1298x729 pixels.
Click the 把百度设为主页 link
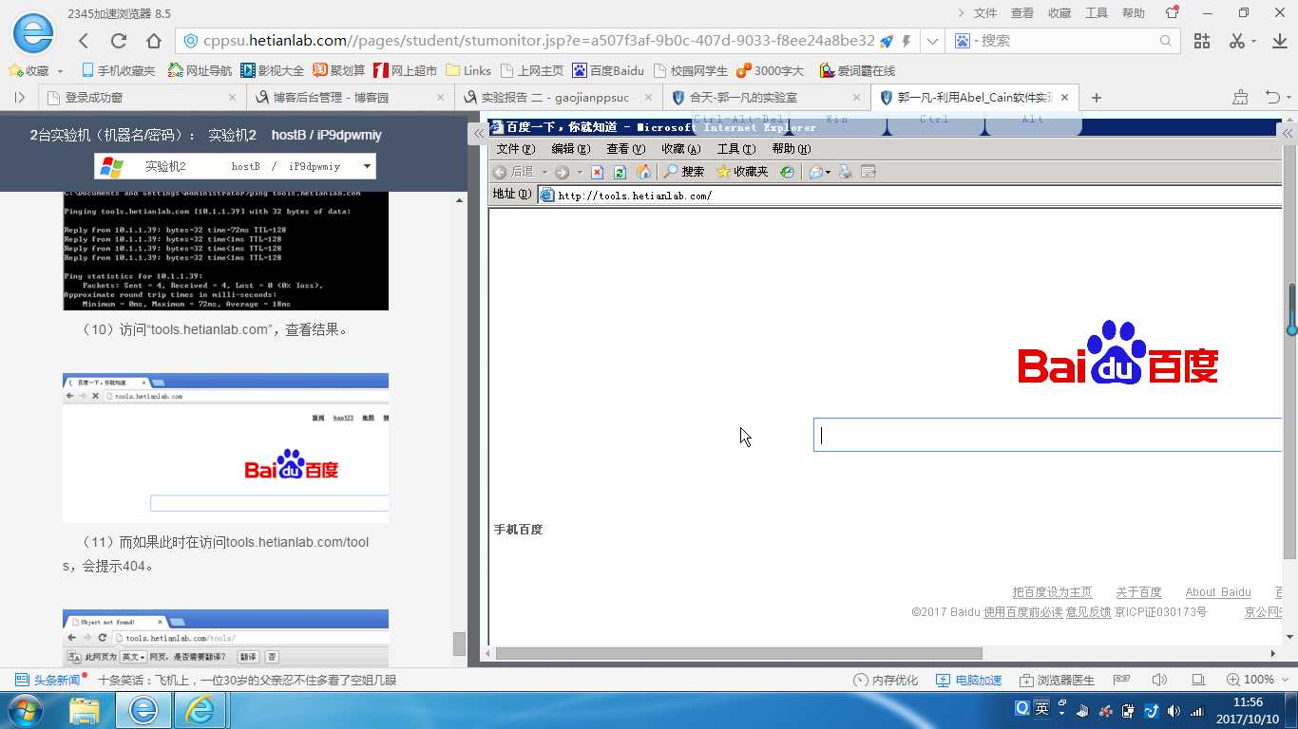[1052, 592]
